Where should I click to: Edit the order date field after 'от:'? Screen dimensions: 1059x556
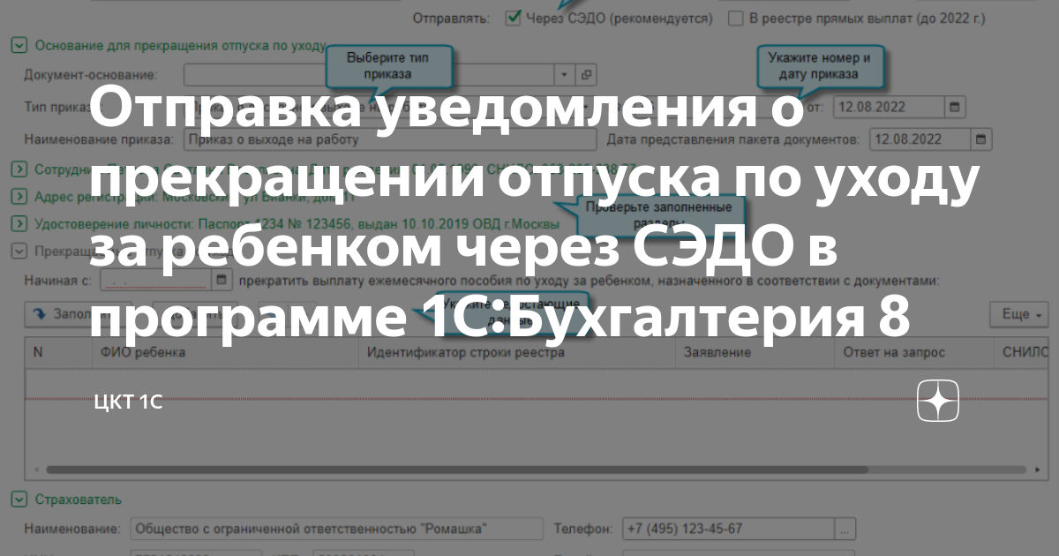point(888,108)
